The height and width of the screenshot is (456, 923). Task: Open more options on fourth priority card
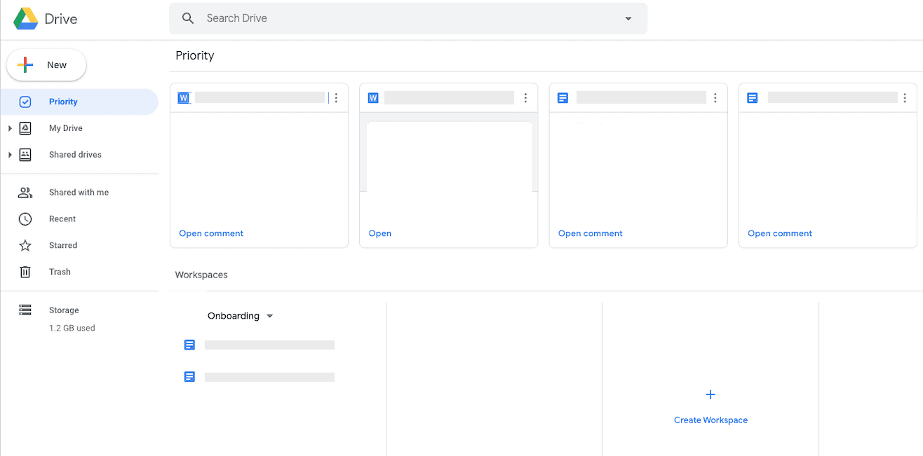pos(905,98)
